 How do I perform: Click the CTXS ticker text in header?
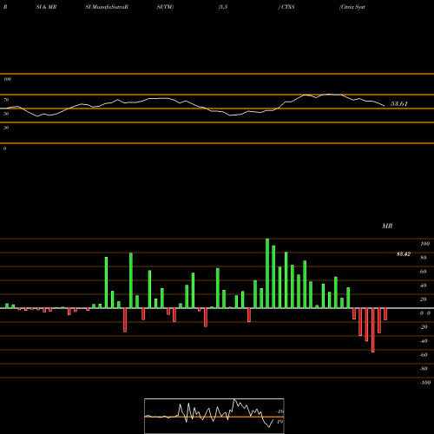tap(287, 7)
